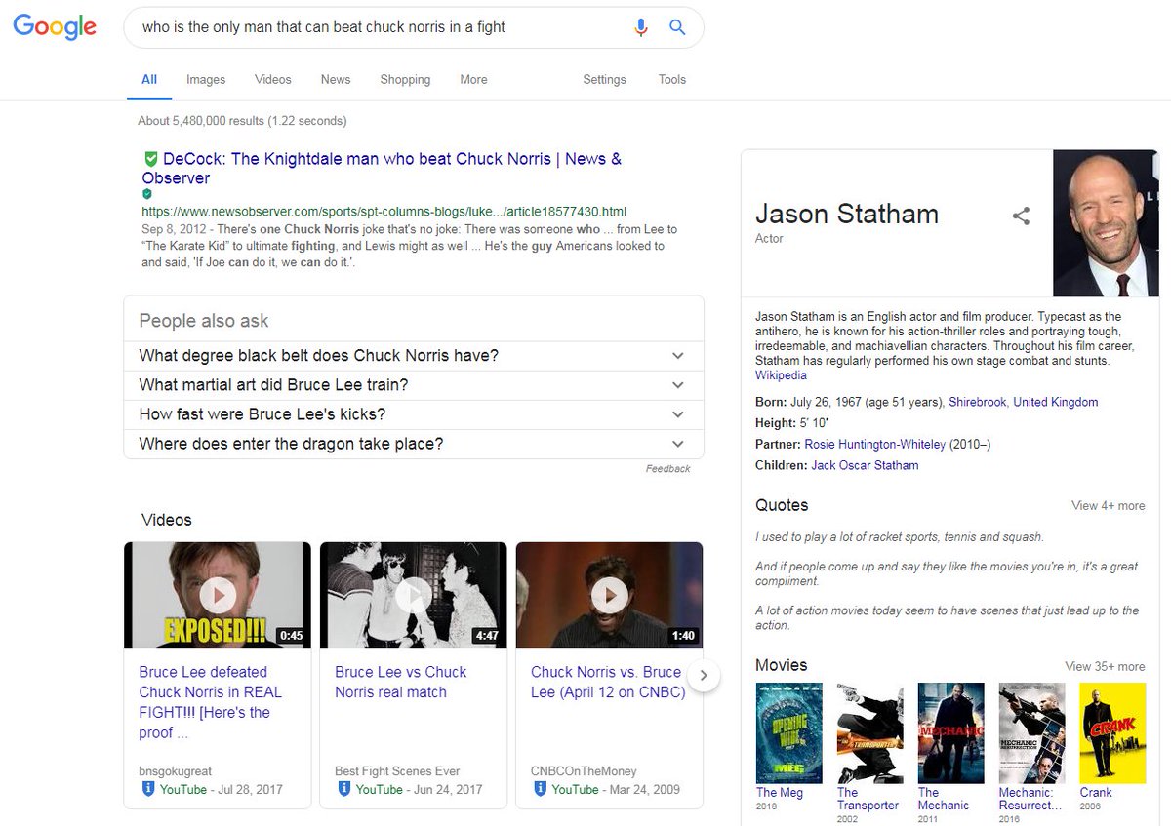Expand 'Where does enter the dragon take place?'
The width and height of the screenshot is (1171, 826).
(414, 444)
